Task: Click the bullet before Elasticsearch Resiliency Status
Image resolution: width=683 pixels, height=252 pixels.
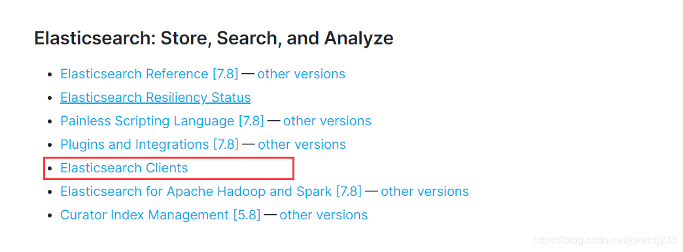Action: (x=50, y=98)
